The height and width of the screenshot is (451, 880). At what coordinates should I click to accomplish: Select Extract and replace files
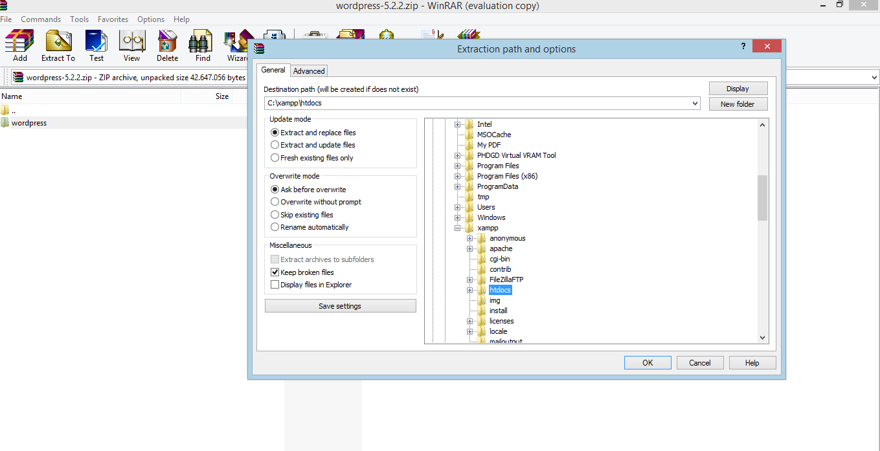tap(313, 133)
